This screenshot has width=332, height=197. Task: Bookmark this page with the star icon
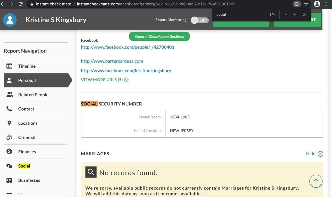point(306,4)
